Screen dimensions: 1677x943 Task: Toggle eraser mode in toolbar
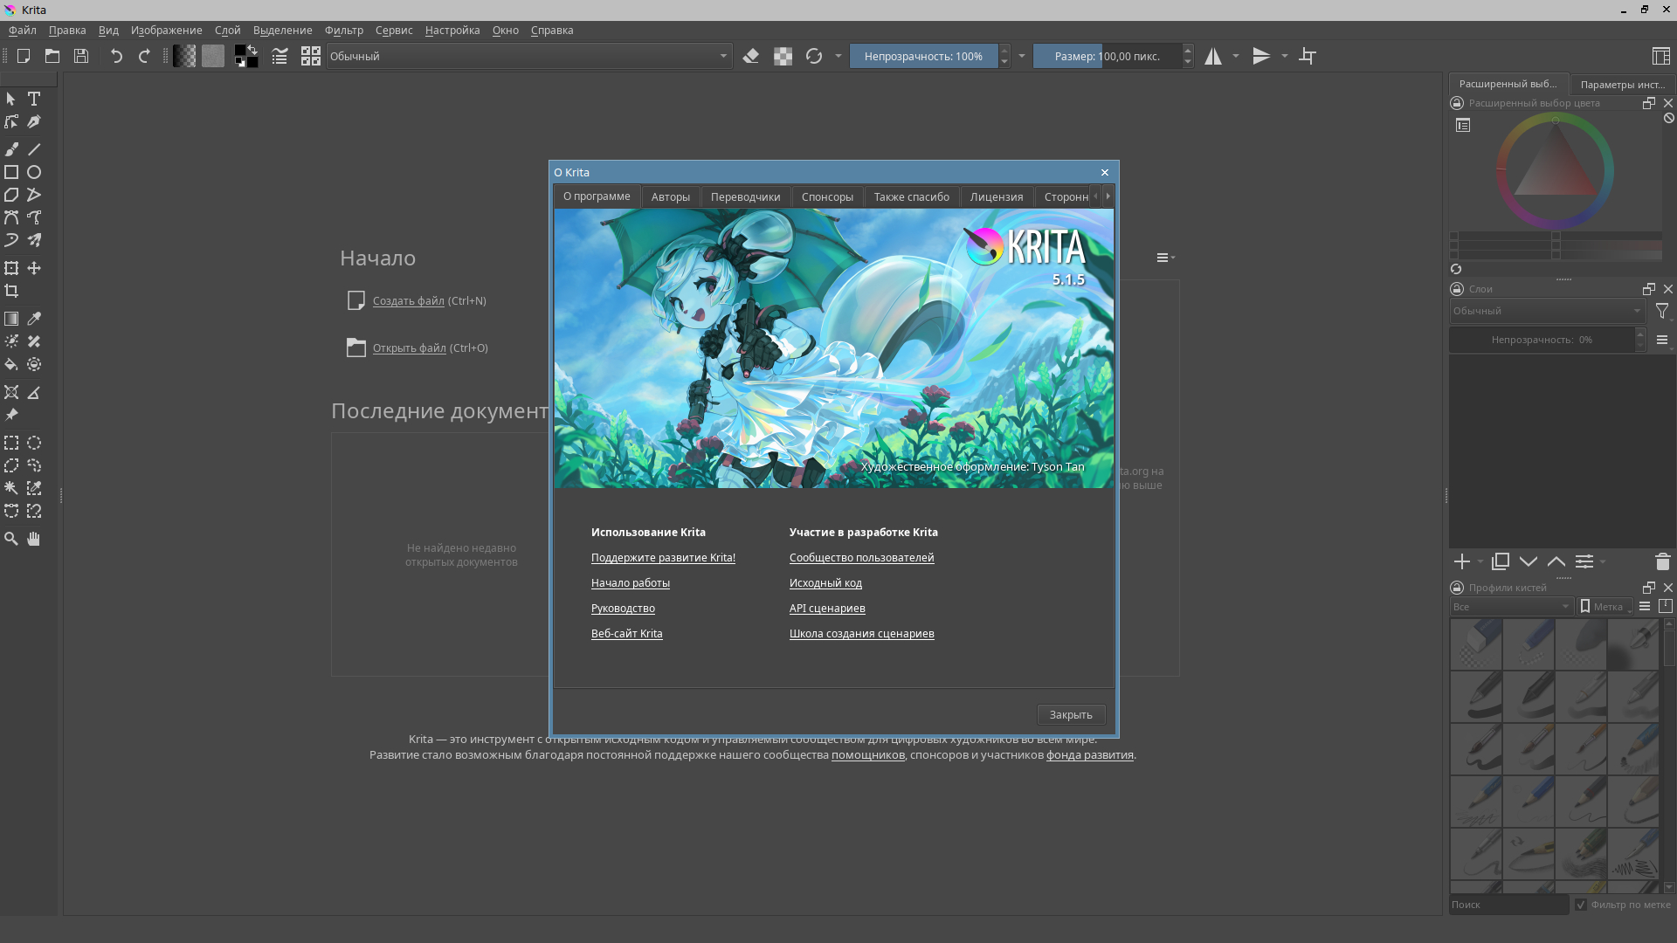(x=751, y=56)
